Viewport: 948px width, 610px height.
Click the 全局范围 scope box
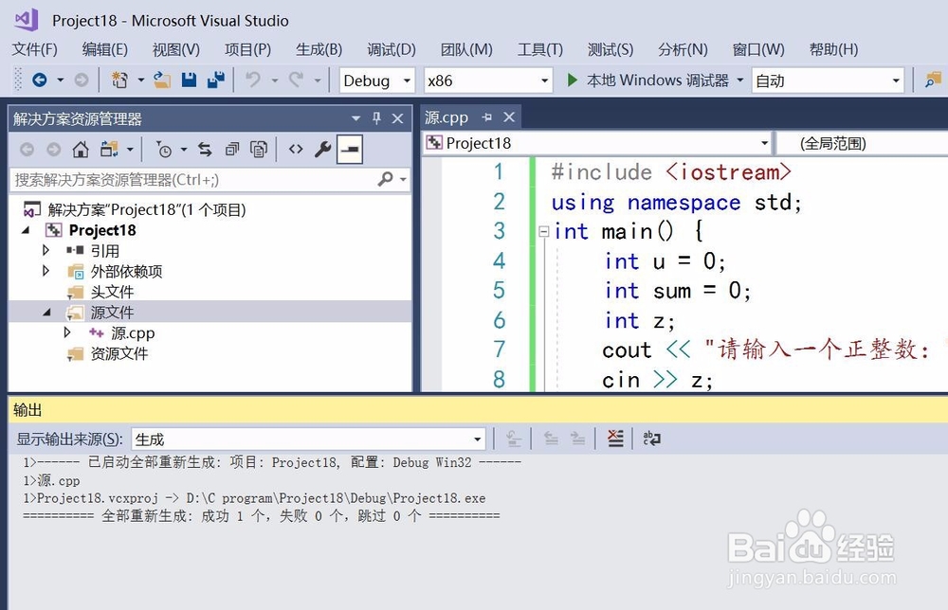(x=863, y=143)
